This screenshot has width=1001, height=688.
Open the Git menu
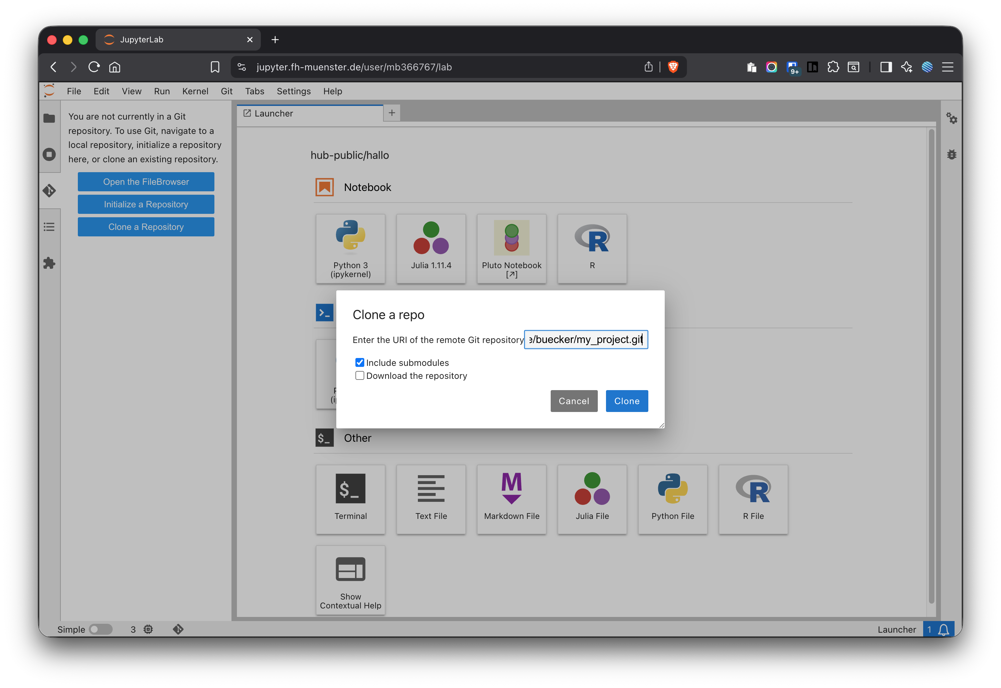227,92
